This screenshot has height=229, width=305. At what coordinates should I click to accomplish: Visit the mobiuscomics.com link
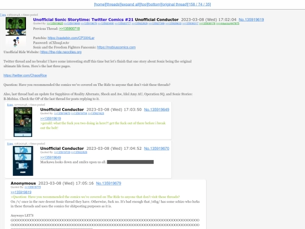[x=116, y=47]
